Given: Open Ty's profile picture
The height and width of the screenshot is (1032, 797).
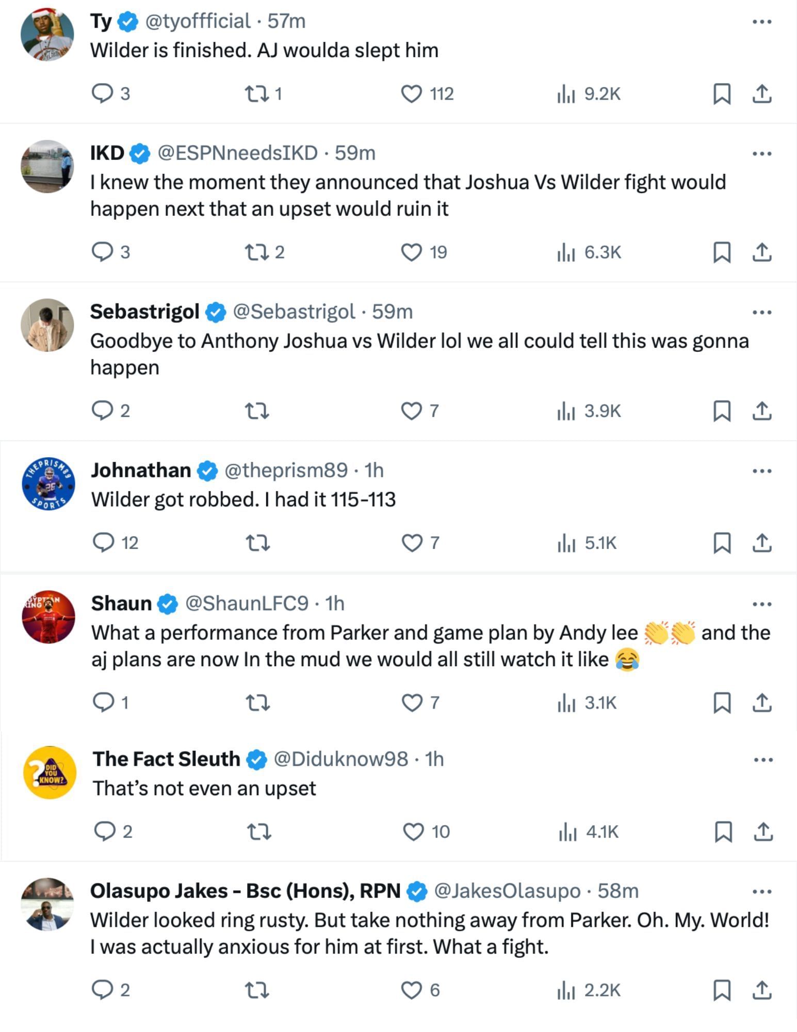Looking at the screenshot, I should coord(47,35).
